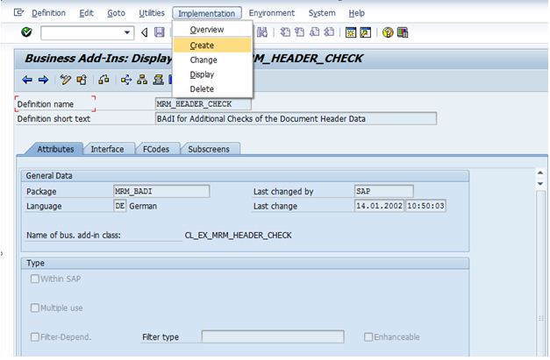
Task: Switch to the Interface tab
Action: coord(107,149)
